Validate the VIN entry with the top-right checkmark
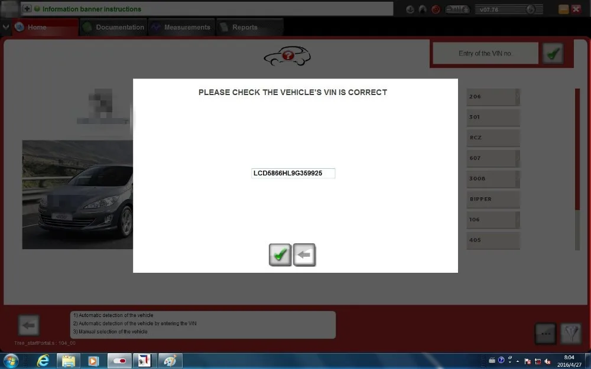The image size is (591, 369). click(x=553, y=54)
